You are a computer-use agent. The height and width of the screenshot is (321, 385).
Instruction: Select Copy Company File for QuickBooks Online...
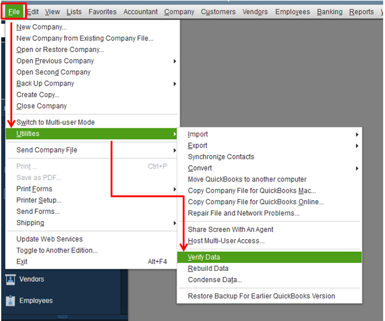point(269,202)
